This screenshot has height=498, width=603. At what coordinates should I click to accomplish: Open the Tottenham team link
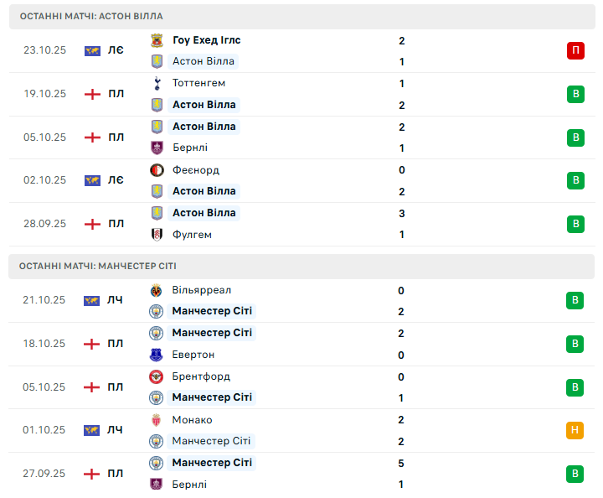(x=198, y=83)
